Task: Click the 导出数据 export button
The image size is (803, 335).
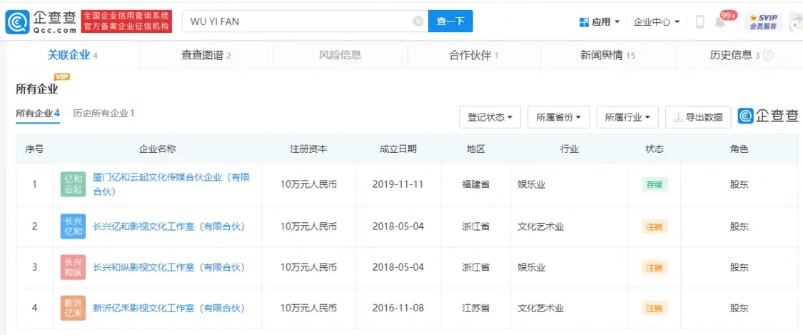Action: [697, 117]
